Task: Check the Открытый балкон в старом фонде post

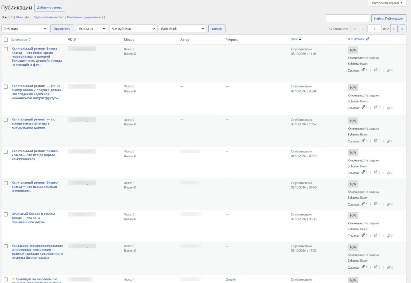Action: [6, 214]
